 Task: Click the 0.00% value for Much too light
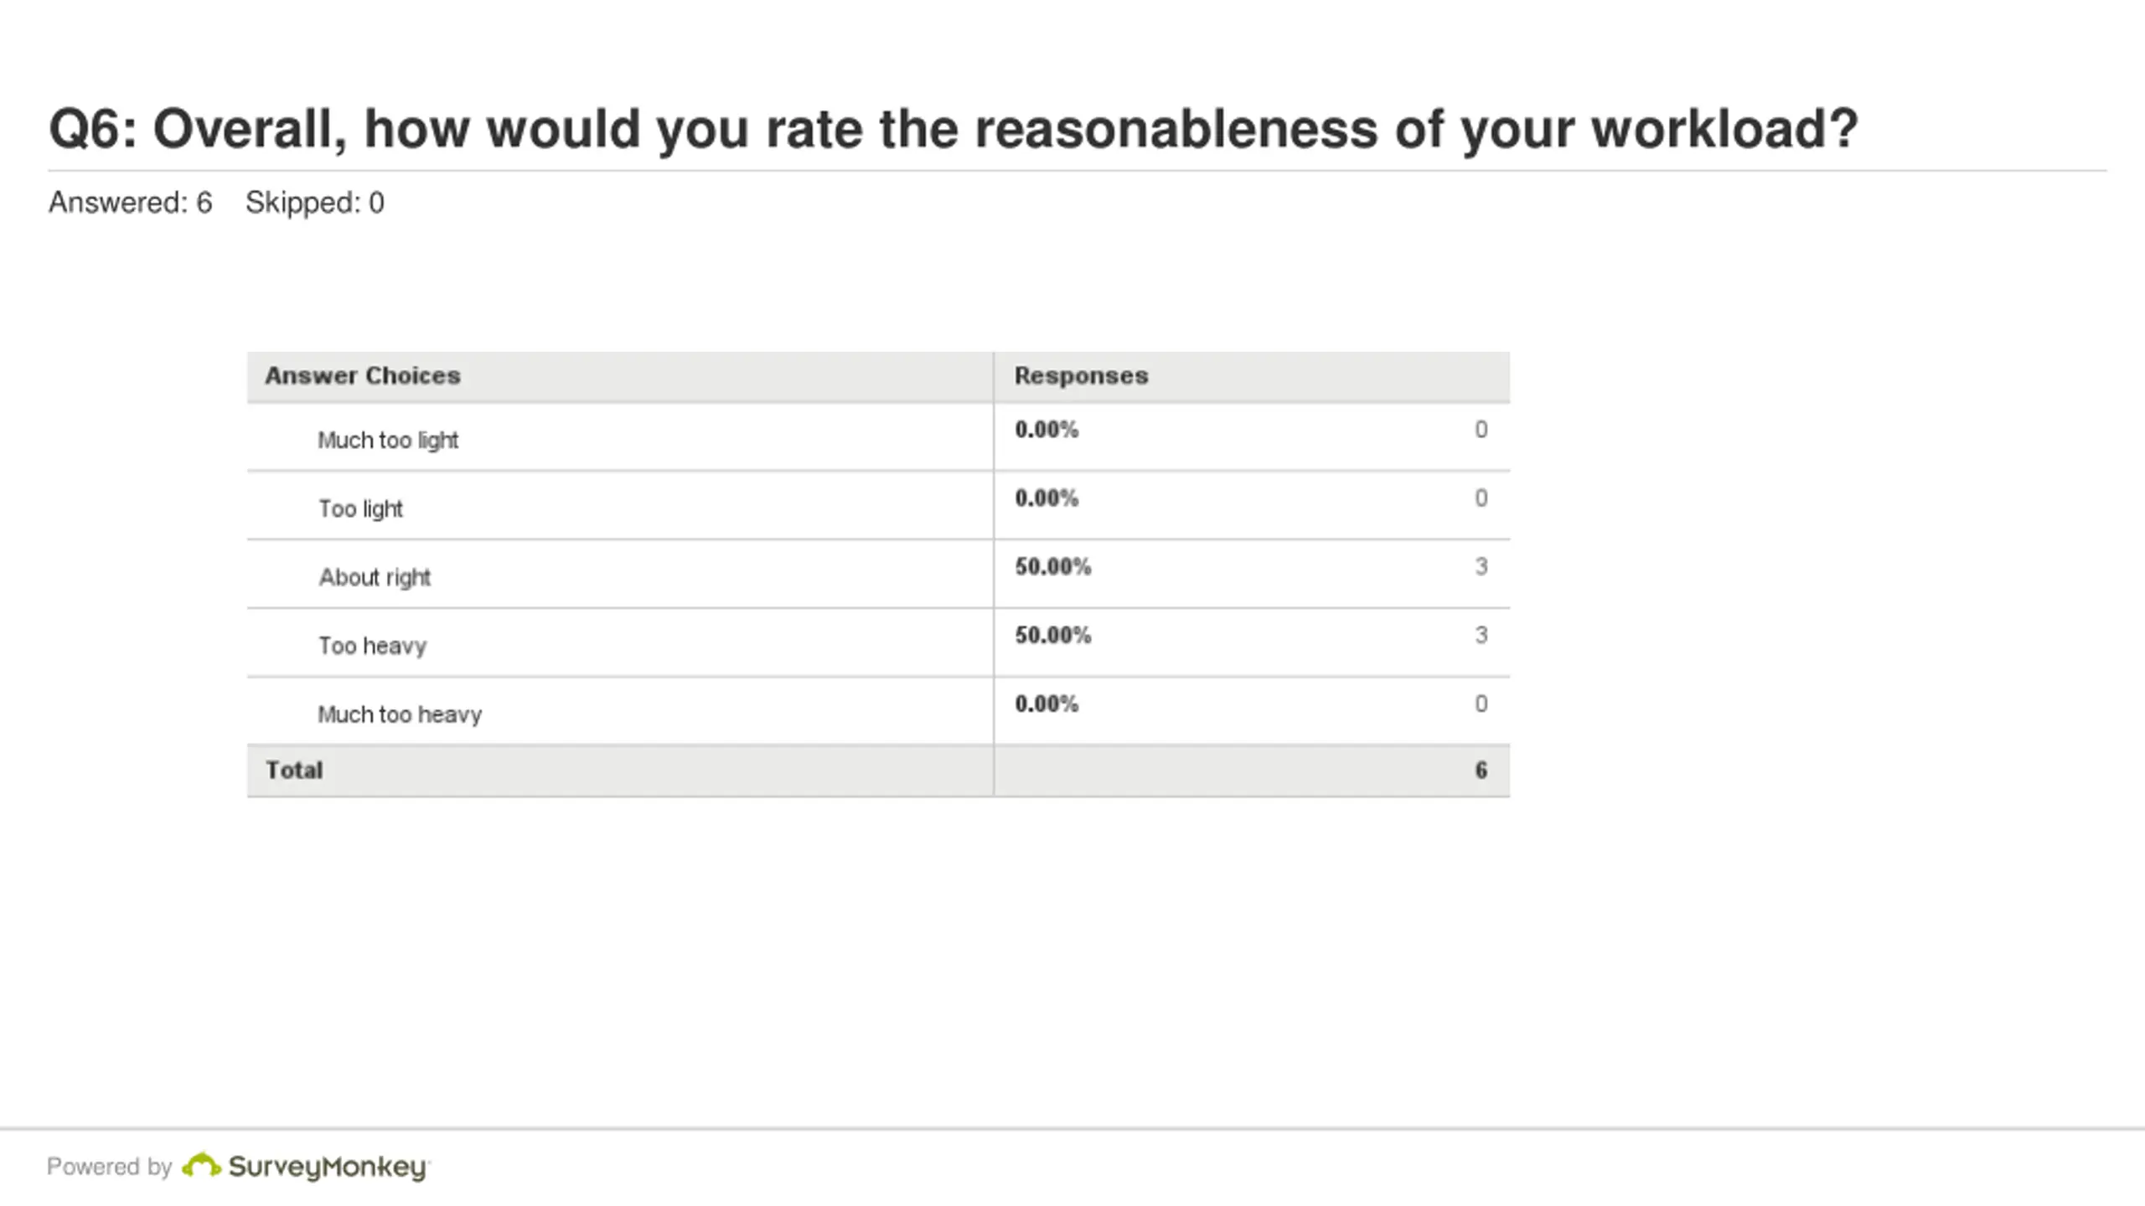[x=1047, y=430]
